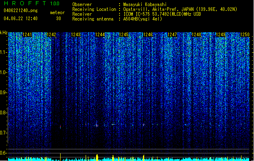The height and width of the screenshot is (161, 254).
Task: Click the tall yellow intensity spike below 1244
Action: (x=97, y=158)
